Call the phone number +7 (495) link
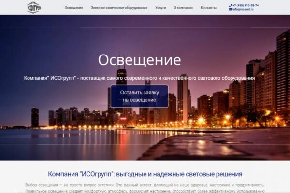This screenshot has width=290, height=193. 246,5
